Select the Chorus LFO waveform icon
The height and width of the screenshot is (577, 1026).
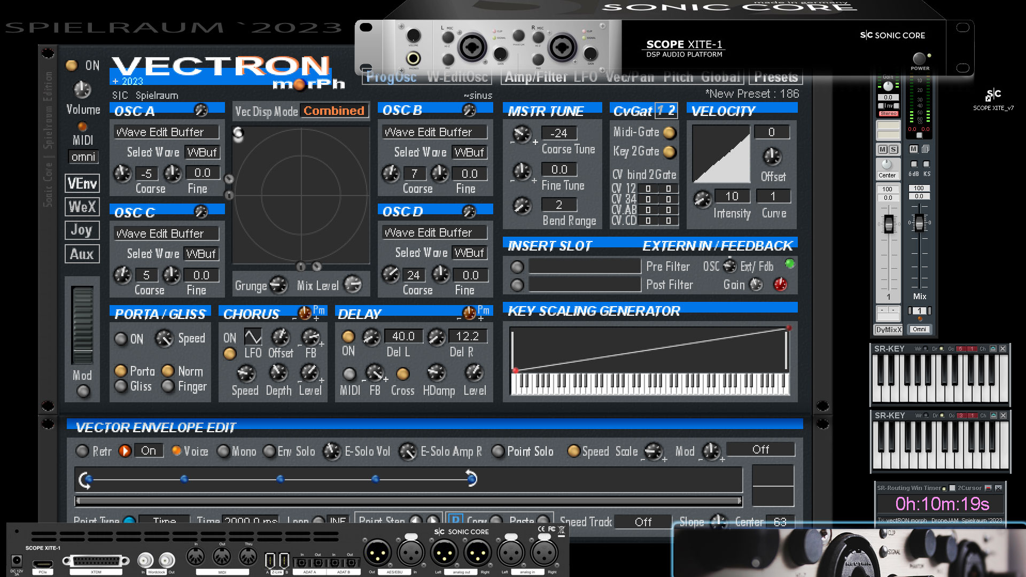point(253,337)
